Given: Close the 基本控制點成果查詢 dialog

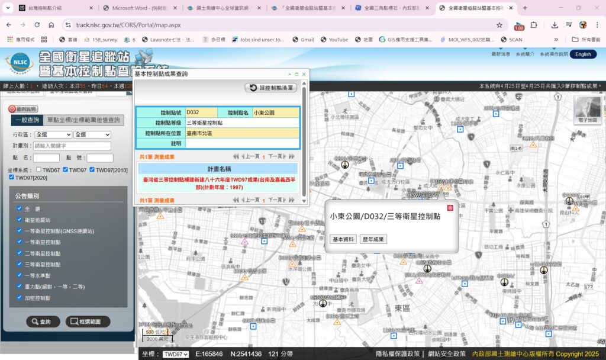Looking at the screenshot, I should click(x=304, y=74).
